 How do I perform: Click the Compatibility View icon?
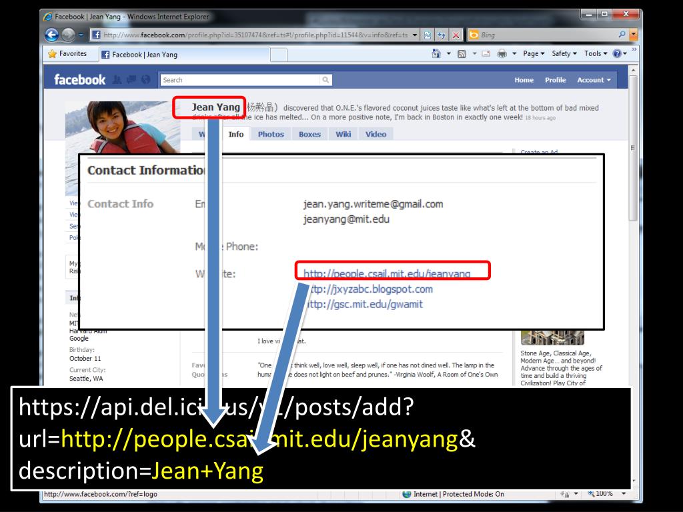pos(428,35)
